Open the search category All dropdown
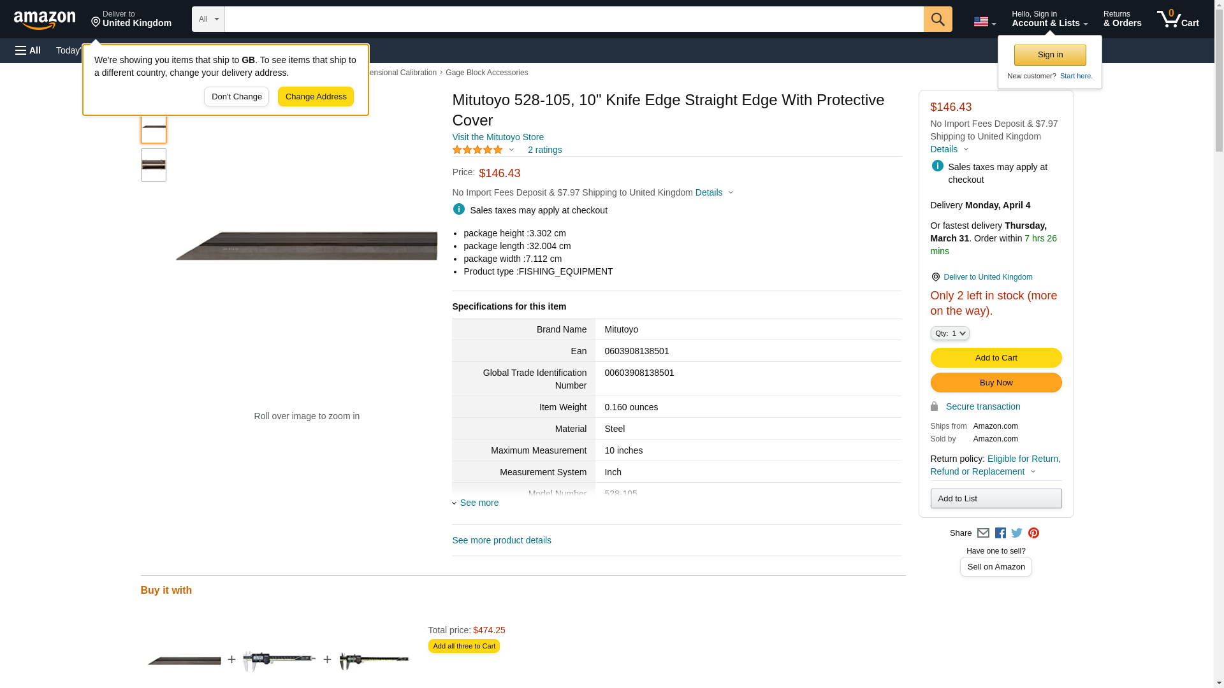The width and height of the screenshot is (1224, 688). pos(208,19)
